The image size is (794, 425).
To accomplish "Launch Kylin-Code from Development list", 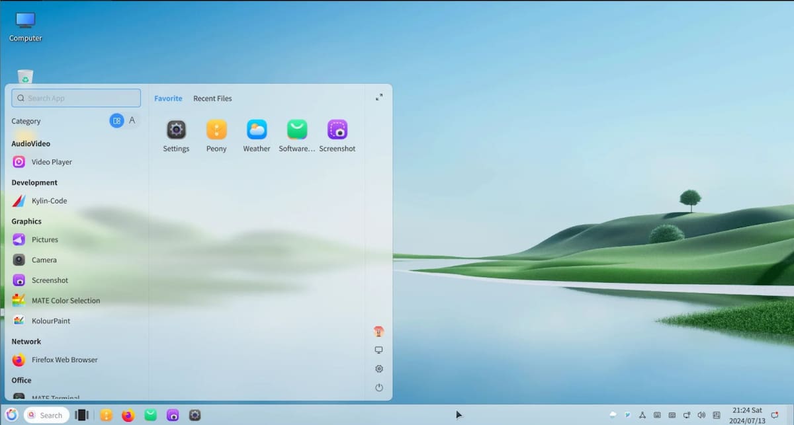I will (x=49, y=201).
